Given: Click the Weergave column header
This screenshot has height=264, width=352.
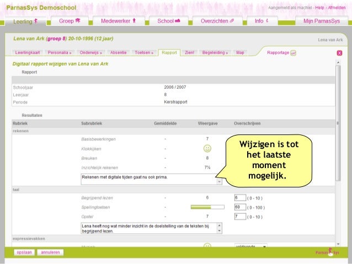Looking at the screenshot, I should (207, 123).
